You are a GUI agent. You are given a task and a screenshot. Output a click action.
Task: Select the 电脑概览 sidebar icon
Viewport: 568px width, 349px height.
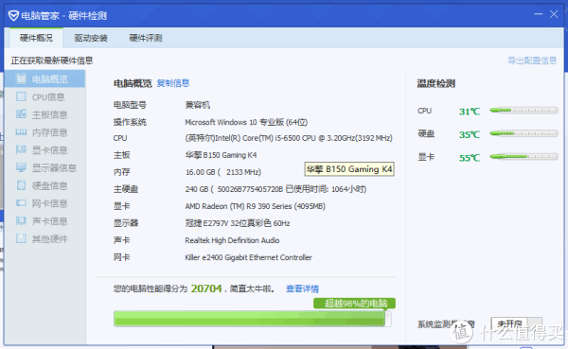(22, 79)
